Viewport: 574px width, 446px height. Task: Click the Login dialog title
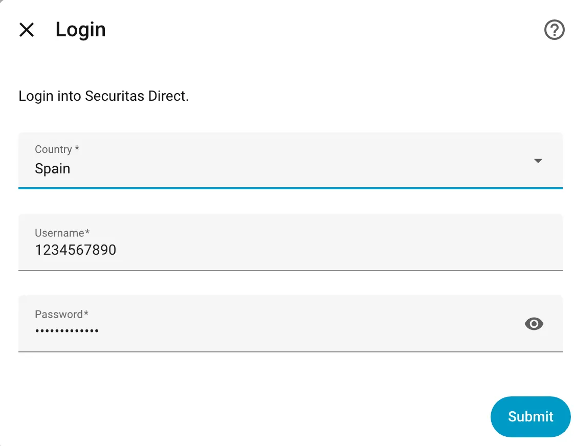tap(80, 30)
